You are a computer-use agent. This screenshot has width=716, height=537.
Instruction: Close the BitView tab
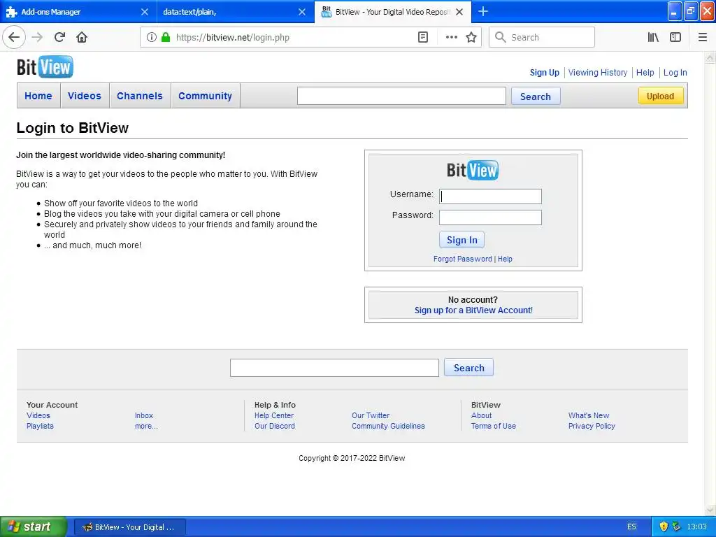pyautogui.click(x=459, y=12)
